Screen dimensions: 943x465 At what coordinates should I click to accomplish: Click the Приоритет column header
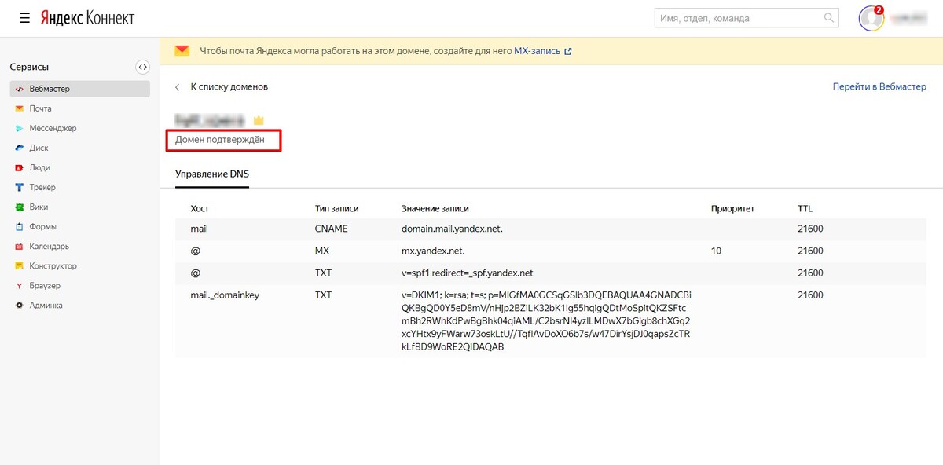(x=732, y=209)
